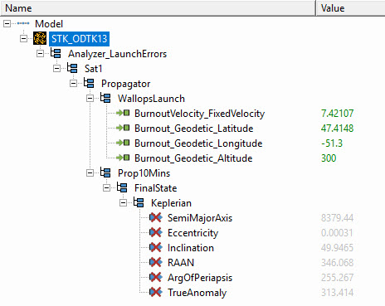Click the ArgOfPeriapsis invalid output icon
The width and height of the screenshot is (385, 306).
coord(156,277)
